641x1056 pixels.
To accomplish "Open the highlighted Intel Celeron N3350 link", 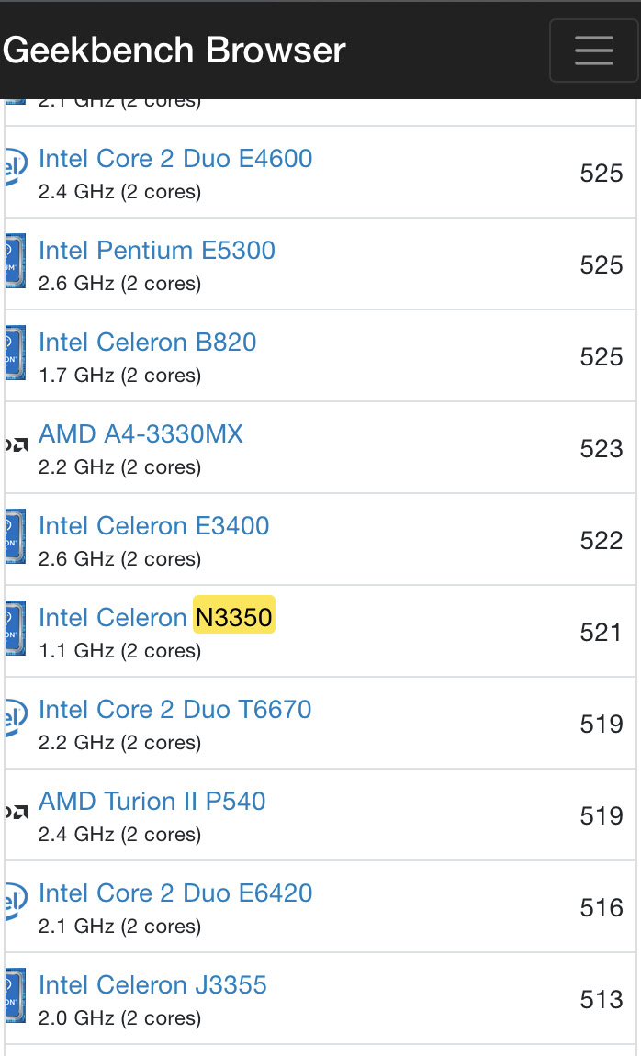I will tap(156, 618).
